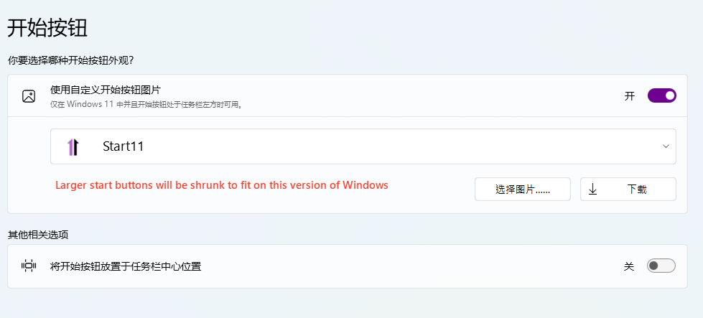The width and height of the screenshot is (703, 318).
Task: Open the Start11 button image dropdown
Action: (x=363, y=146)
